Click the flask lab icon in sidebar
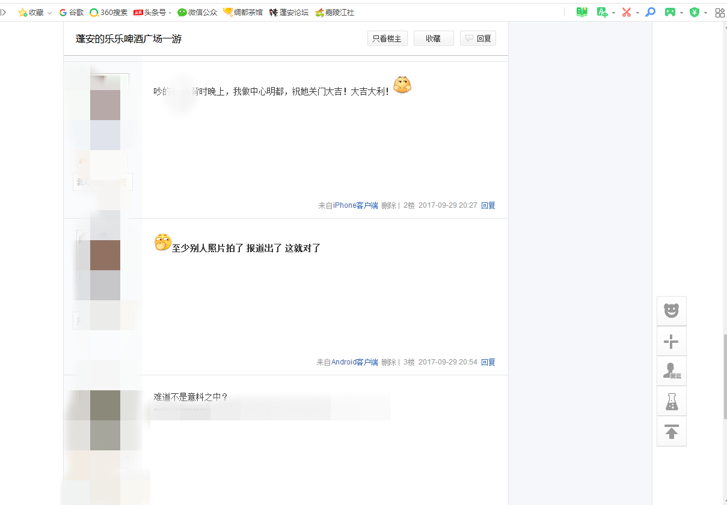This screenshot has width=727, height=505. [671, 401]
